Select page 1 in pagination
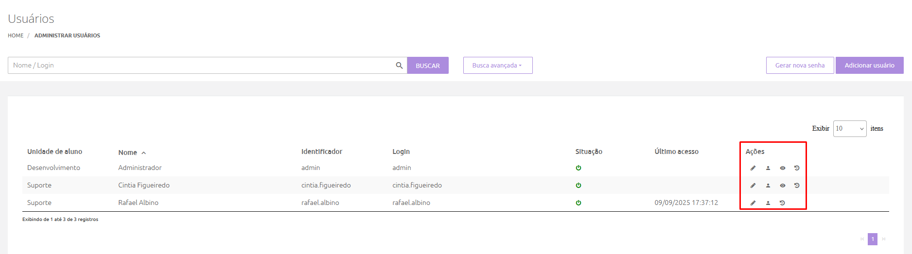912x254 pixels. coord(873,239)
